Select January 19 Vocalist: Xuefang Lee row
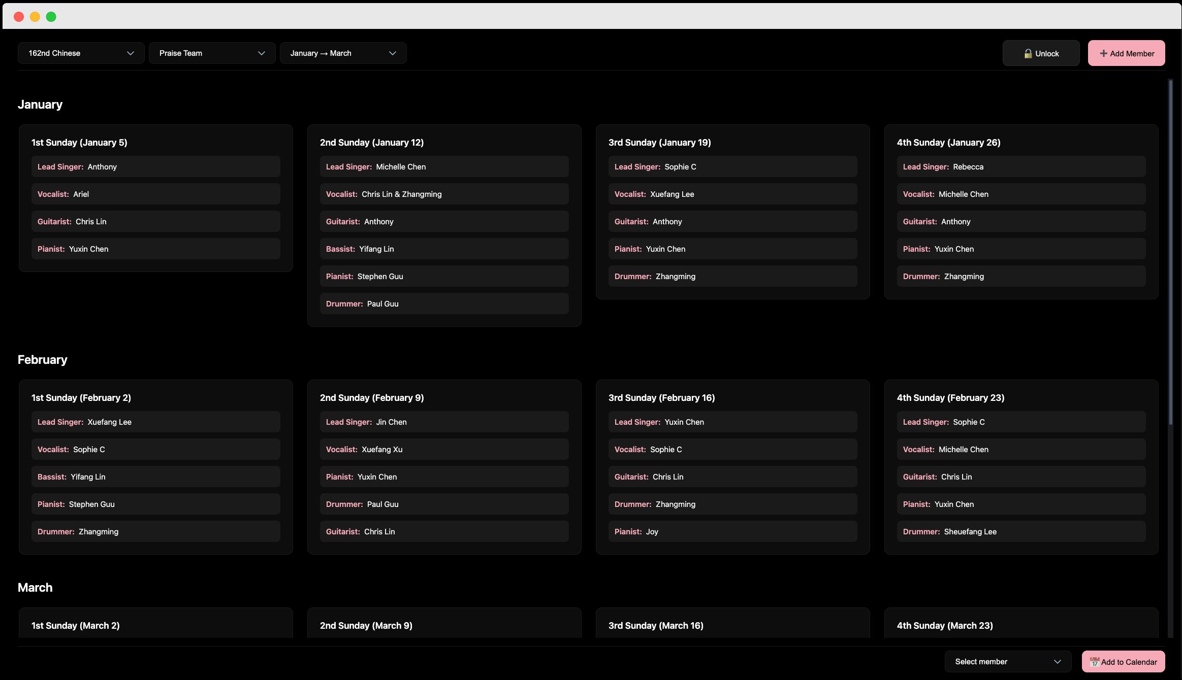Screen dimensions: 1182x680 coord(733,194)
